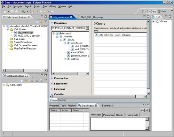
Task: Select XML Schema Documents folder
Action: (x=26, y=45)
